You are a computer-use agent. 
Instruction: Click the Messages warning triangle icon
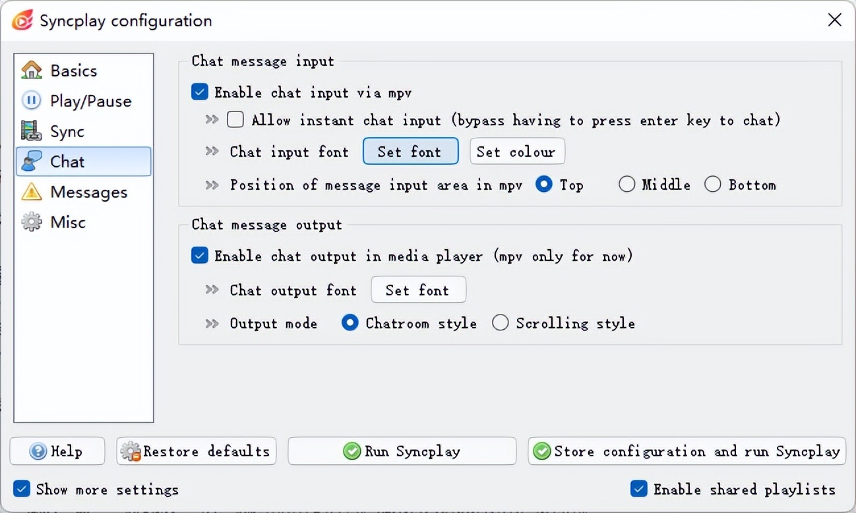(31, 191)
